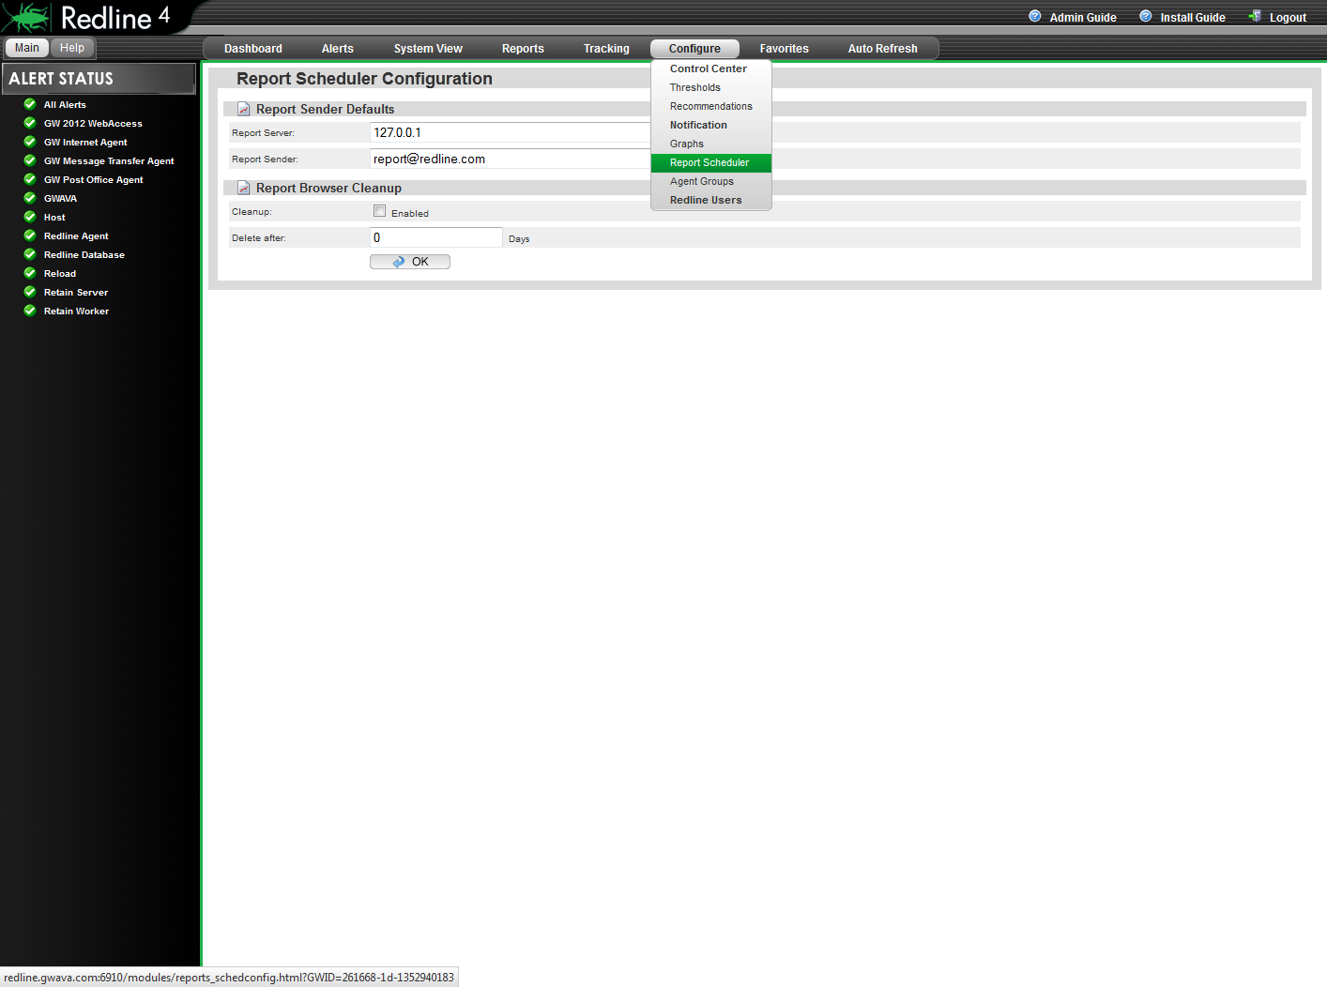Screen dimensions: 1327x987
Task: Open the Install Guide link
Action: tap(1193, 18)
